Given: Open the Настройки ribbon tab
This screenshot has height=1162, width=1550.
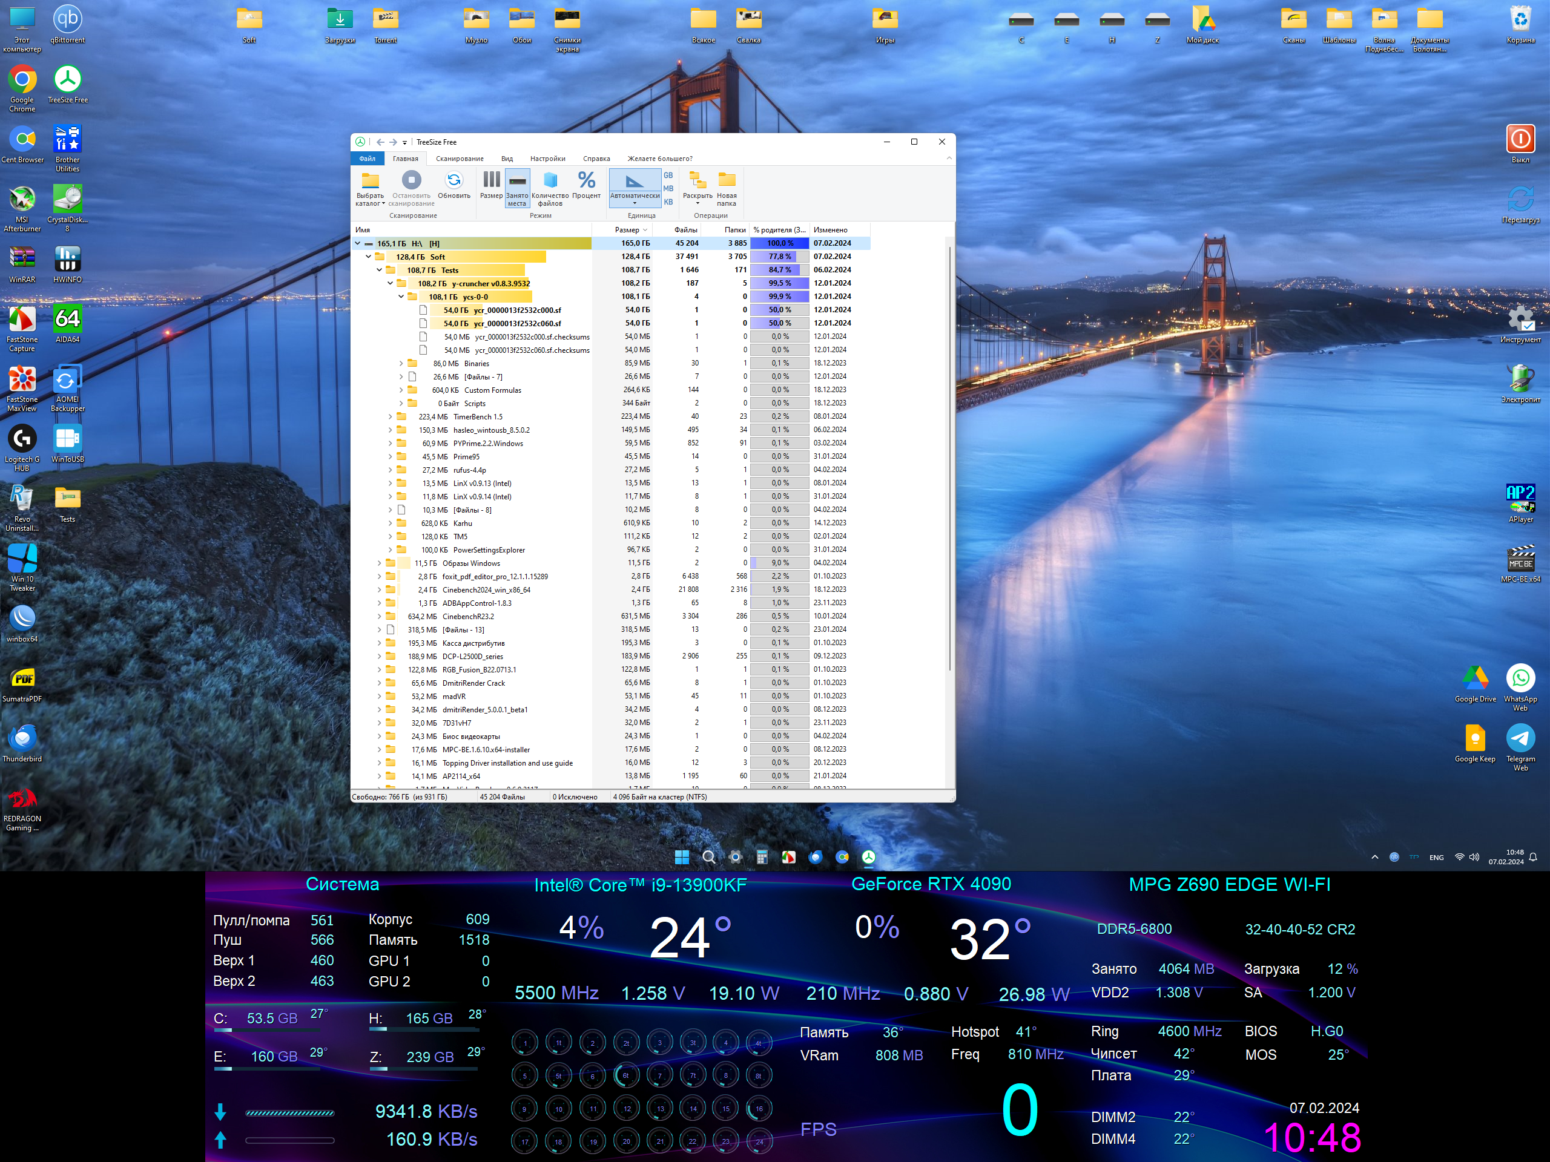Looking at the screenshot, I should pos(547,159).
